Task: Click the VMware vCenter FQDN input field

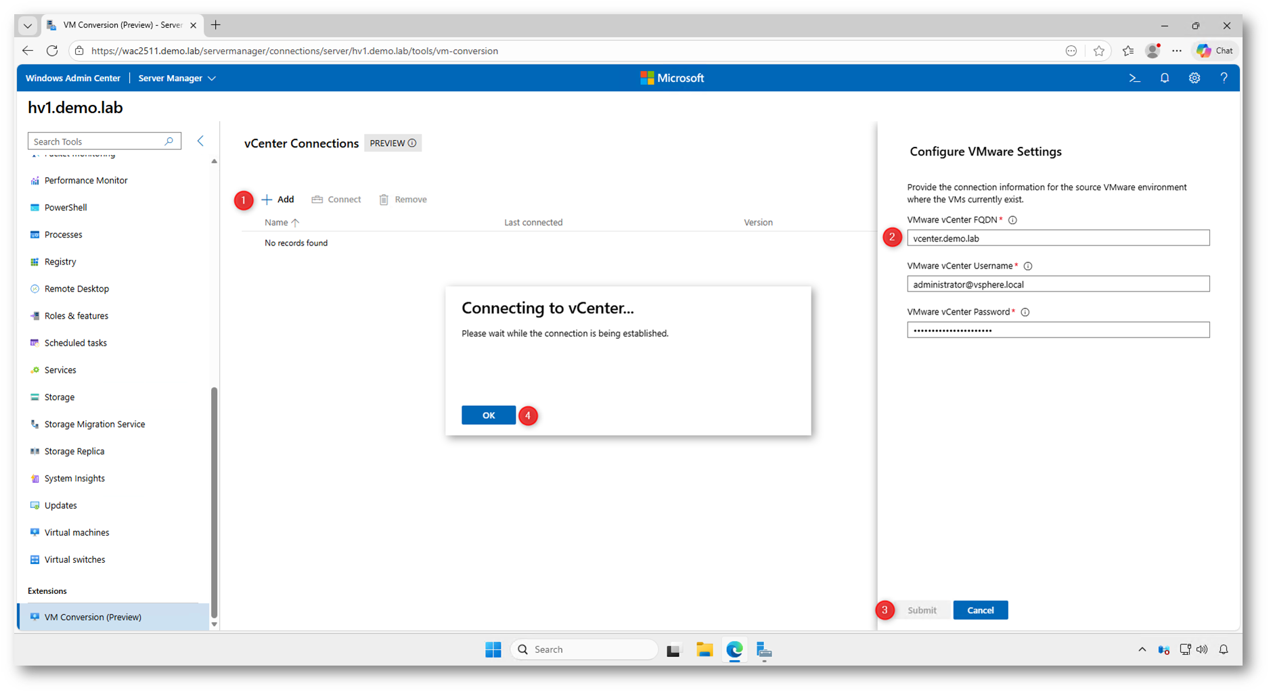Action: point(1057,238)
